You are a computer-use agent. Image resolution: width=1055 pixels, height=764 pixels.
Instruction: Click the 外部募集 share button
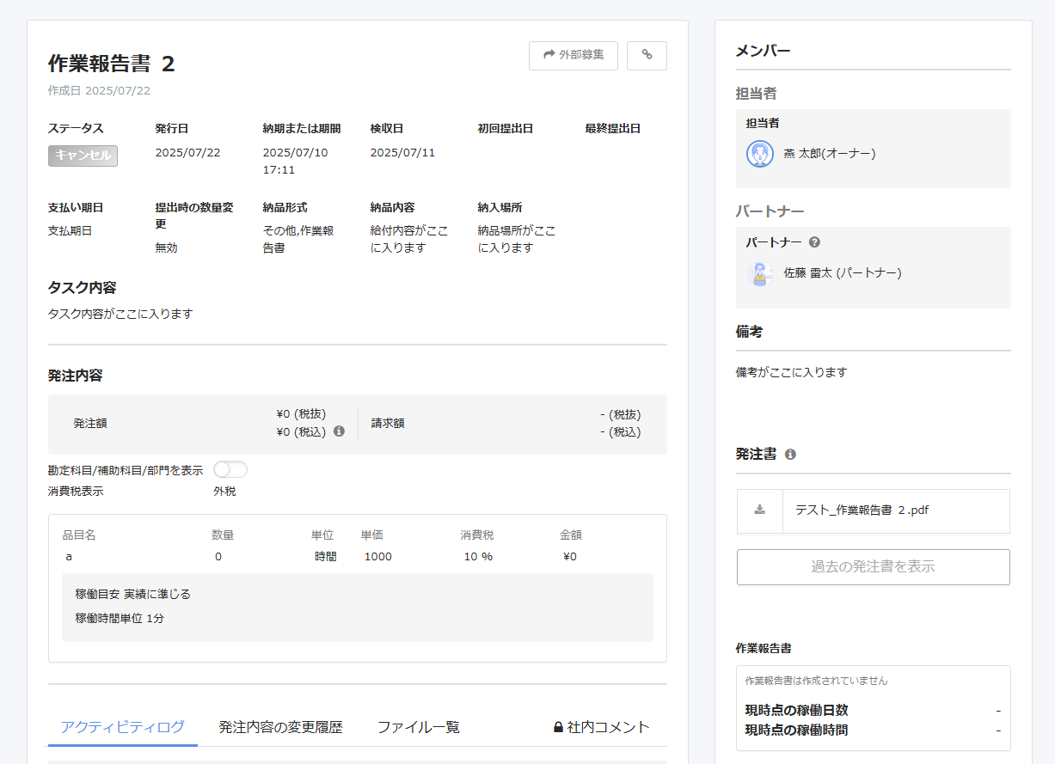click(x=574, y=55)
